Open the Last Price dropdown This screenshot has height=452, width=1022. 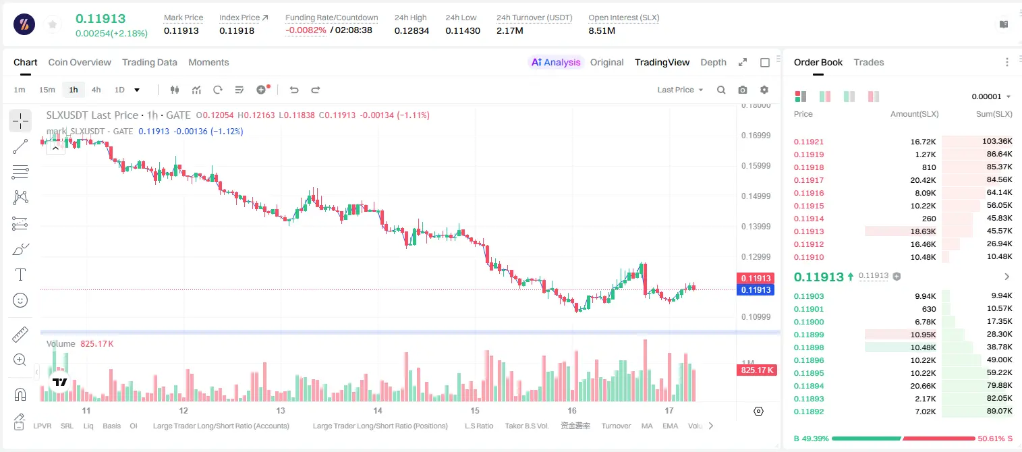click(x=680, y=90)
